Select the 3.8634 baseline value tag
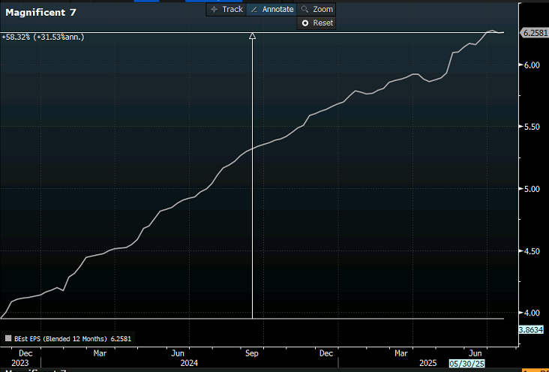Screen dimensions: 549x372 531,329
